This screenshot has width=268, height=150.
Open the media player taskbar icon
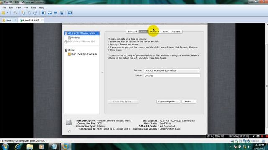41,147
